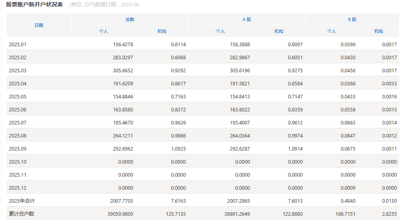Select the 累计总户数 row label

22,214
